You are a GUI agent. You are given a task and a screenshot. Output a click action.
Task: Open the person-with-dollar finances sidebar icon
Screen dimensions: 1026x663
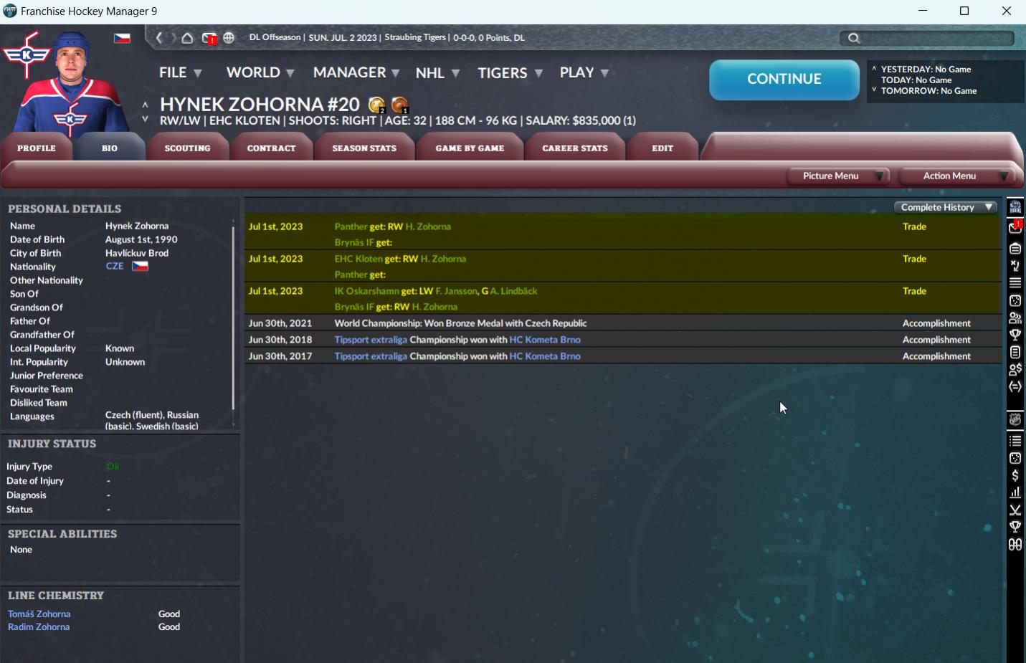(1015, 370)
